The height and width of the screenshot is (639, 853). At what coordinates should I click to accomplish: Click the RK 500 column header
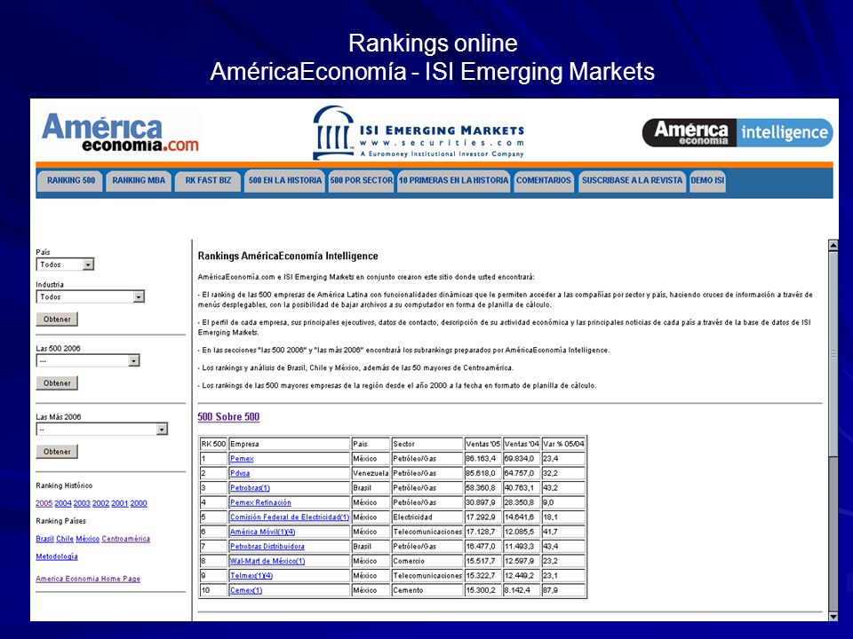point(213,444)
